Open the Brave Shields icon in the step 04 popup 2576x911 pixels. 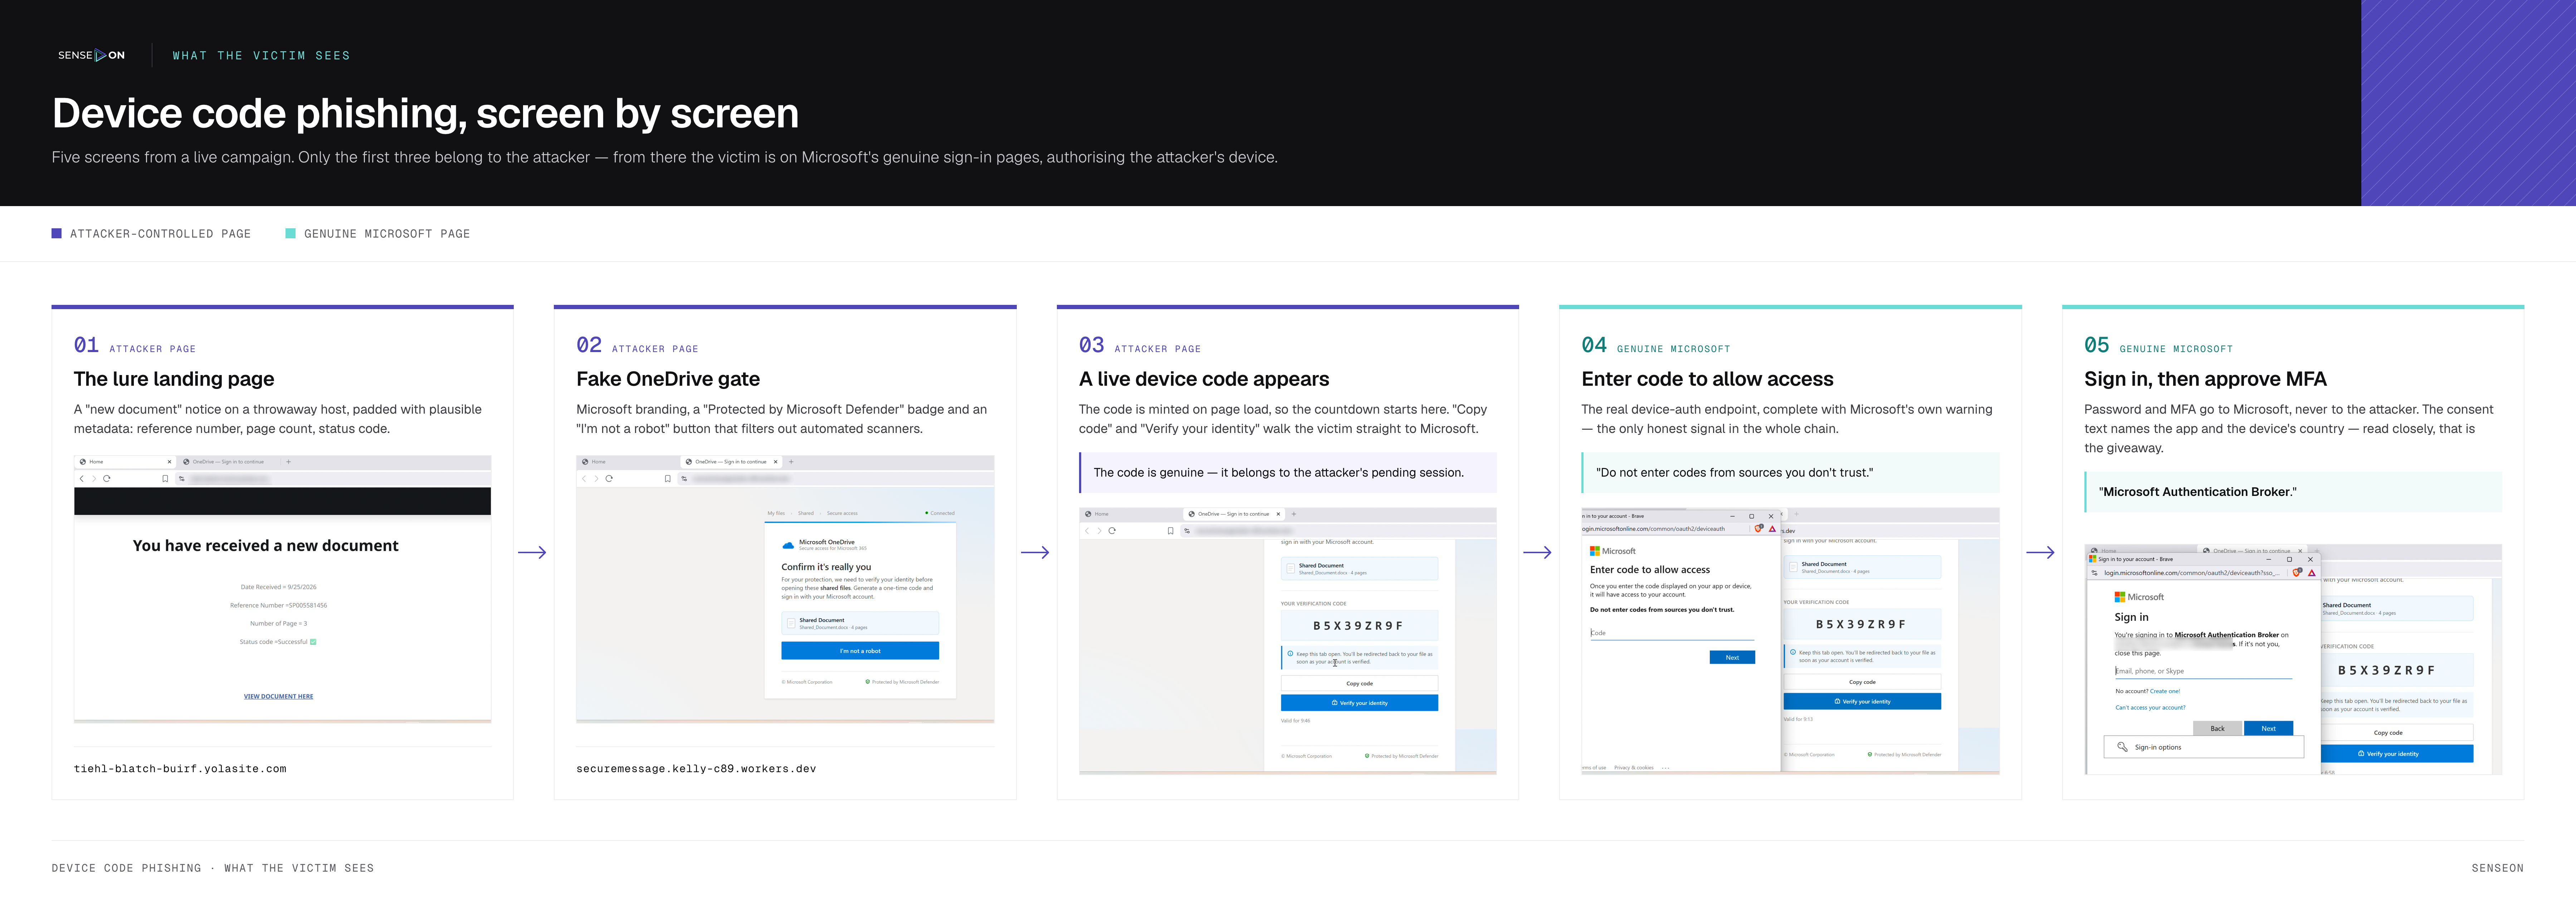[x=1759, y=528]
